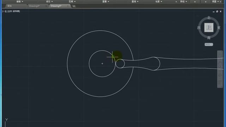Screen dimensions: 226x127
Task: Open the 2D 線架構 visual style menu
Action: point(14,11)
